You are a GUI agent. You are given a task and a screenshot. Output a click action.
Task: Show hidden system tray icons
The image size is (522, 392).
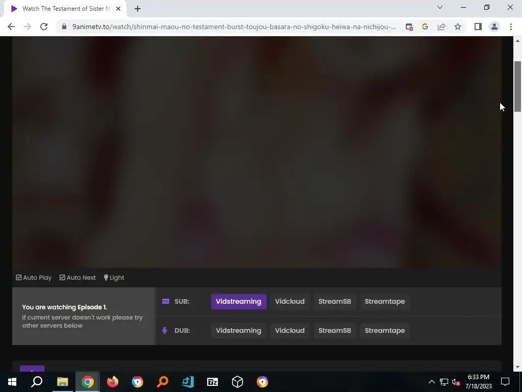click(431, 382)
